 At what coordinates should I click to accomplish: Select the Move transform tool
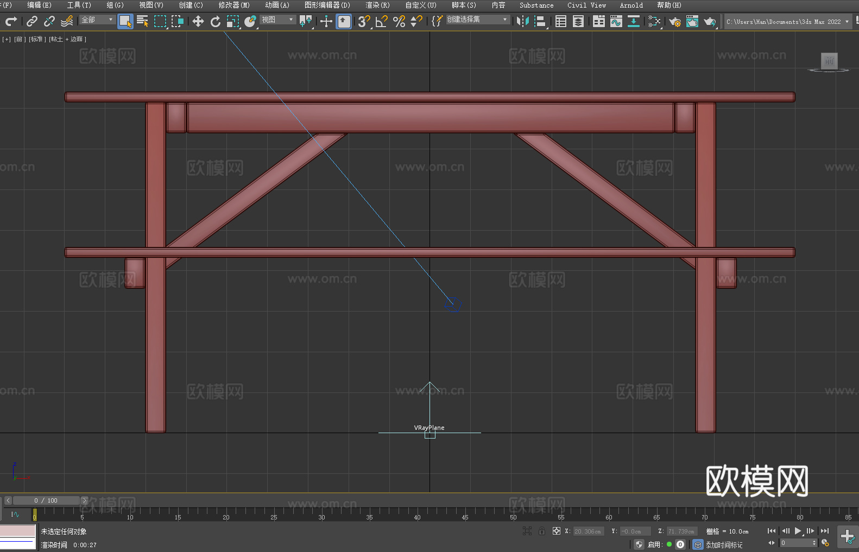click(198, 22)
